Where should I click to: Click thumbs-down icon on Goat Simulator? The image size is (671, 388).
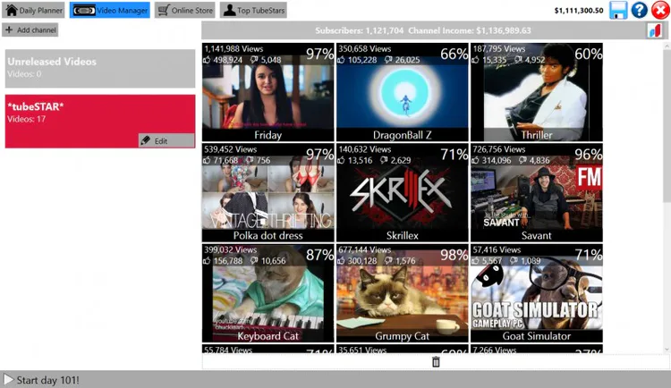point(514,261)
